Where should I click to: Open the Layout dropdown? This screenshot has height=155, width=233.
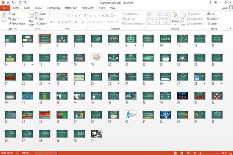point(41,14)
